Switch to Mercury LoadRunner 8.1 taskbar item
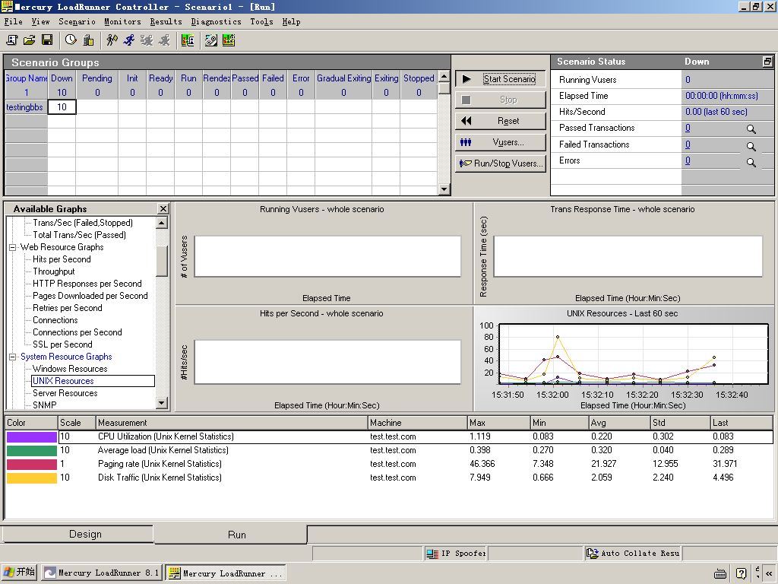This screenshot has height=584, width=778. click(101, 573)
